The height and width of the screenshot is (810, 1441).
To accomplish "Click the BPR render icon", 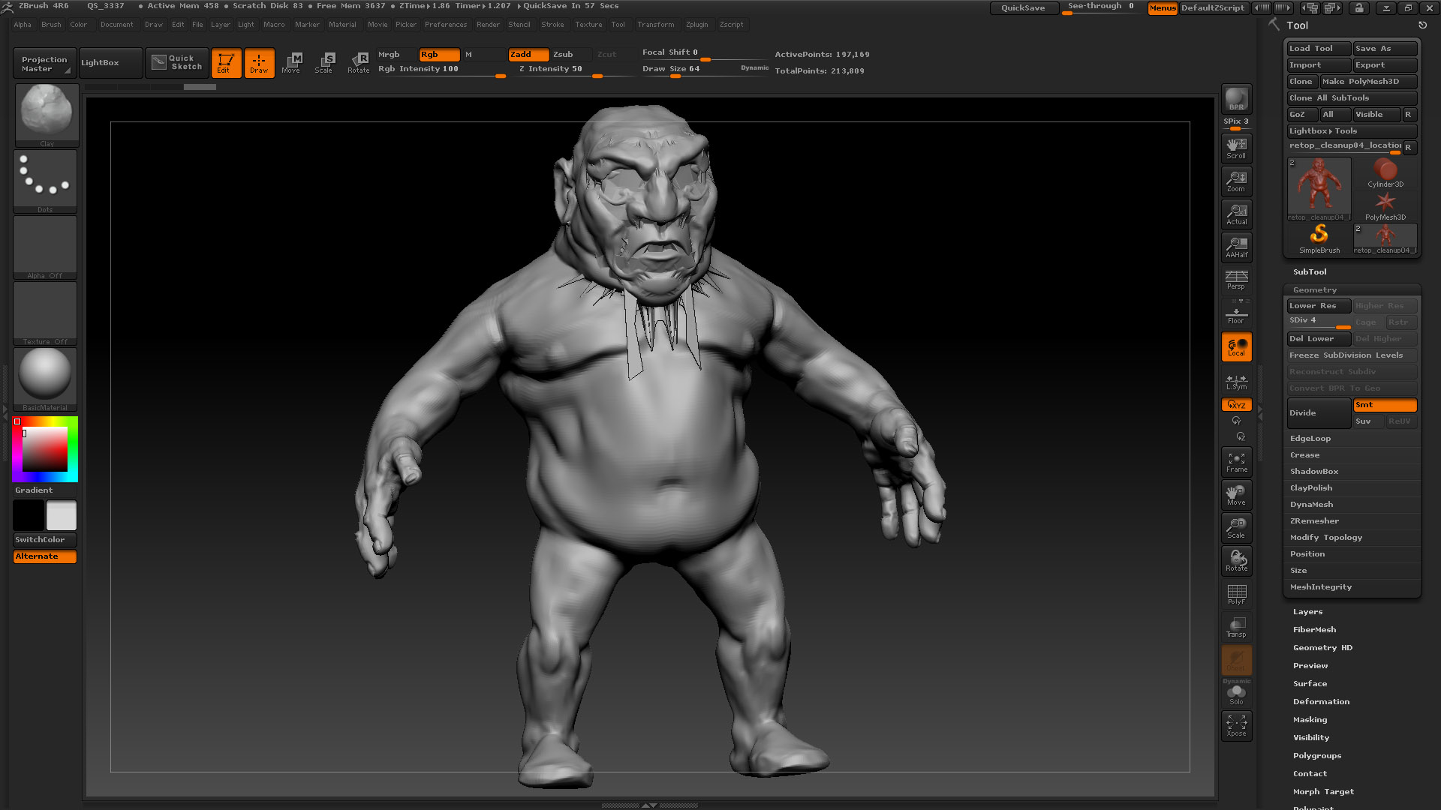I will [1236, 99].
